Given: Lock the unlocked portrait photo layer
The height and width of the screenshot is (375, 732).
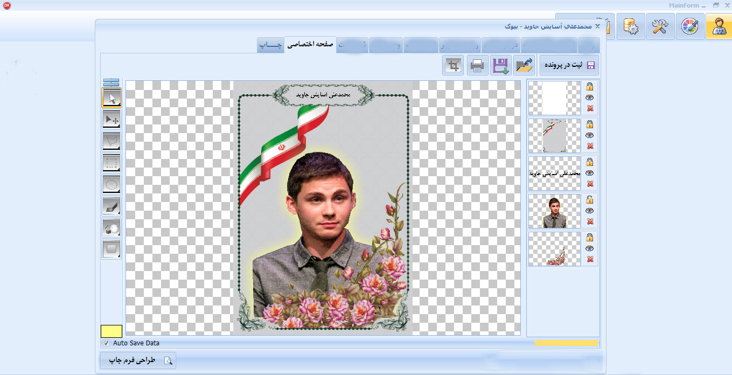Looking at the screenshot, I should 590,199.
